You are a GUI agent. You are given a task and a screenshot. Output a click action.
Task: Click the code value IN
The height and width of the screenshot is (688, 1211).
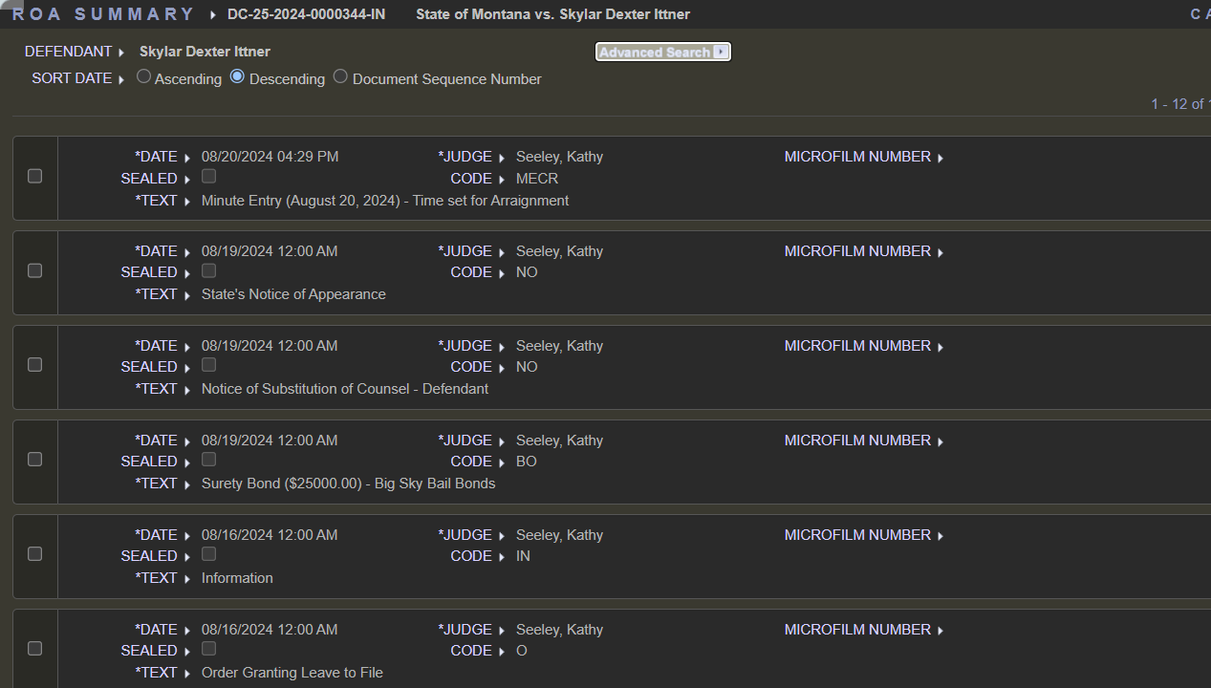point(523,556)
